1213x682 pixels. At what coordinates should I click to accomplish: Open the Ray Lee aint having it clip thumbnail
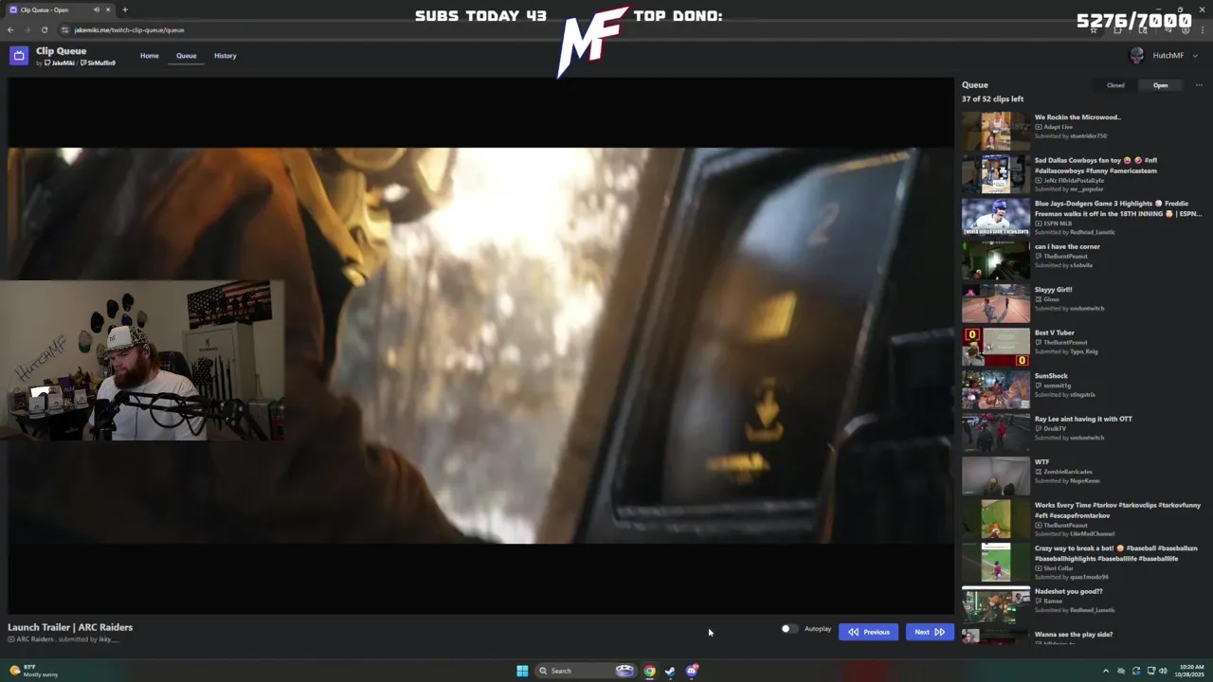pyautogui.click(x=995, y=433)
